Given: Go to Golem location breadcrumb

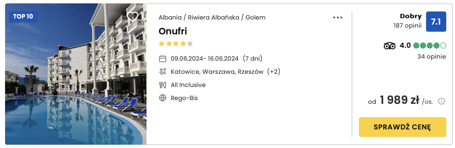Looking at the screenshot, I should tap(255, 18).
